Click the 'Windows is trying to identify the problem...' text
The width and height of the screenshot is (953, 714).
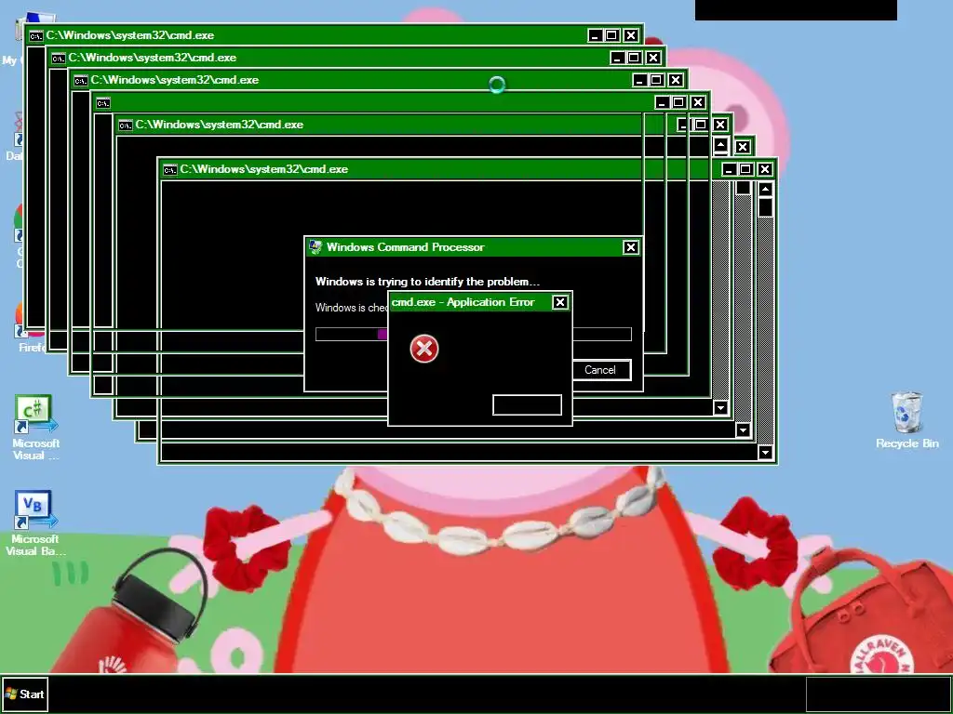(427, 281)
